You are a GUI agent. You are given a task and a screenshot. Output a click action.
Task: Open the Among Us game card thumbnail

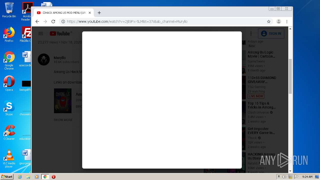coord(63,101)
